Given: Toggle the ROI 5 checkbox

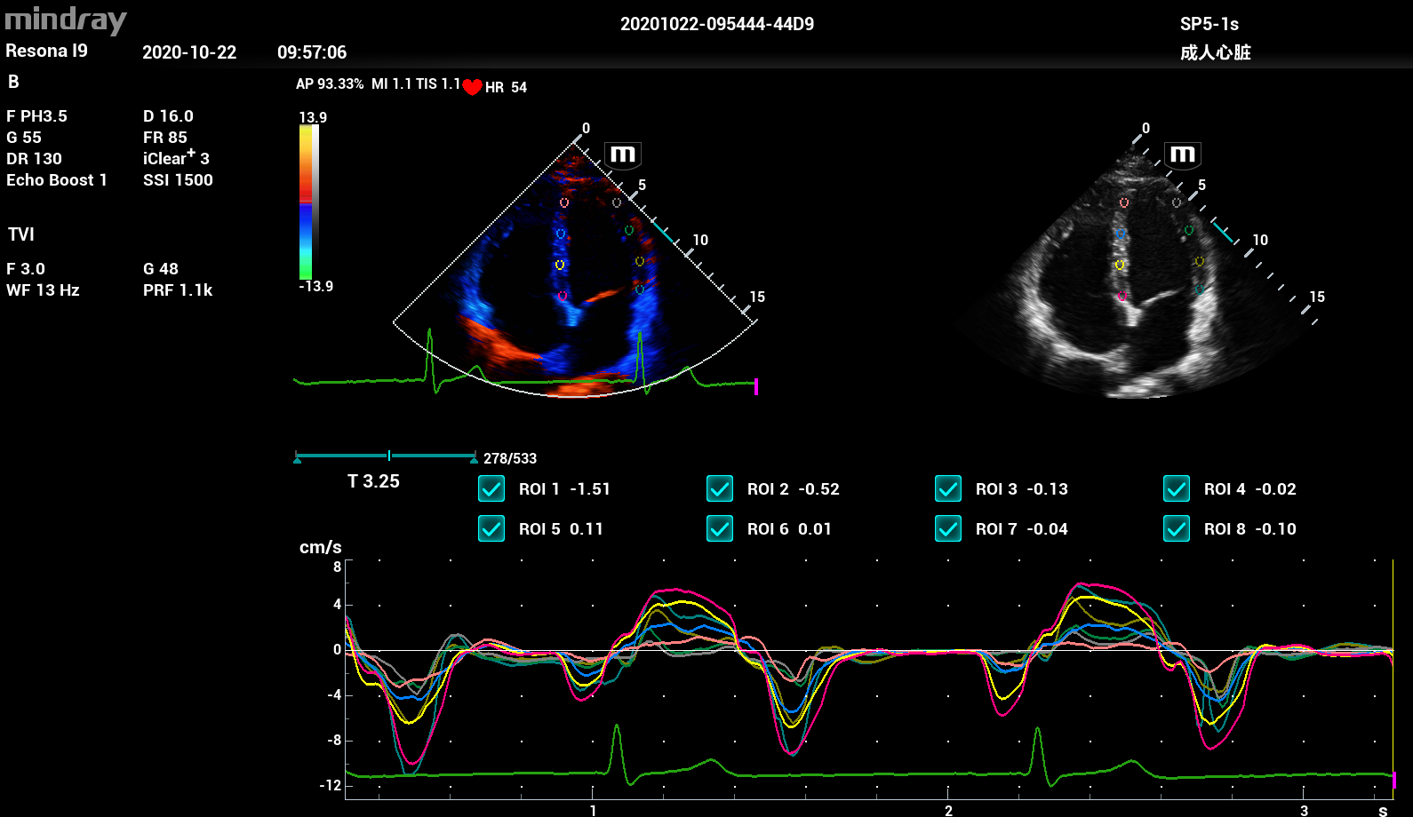Looking at the screenshot, I should click(x=491, y=529).
